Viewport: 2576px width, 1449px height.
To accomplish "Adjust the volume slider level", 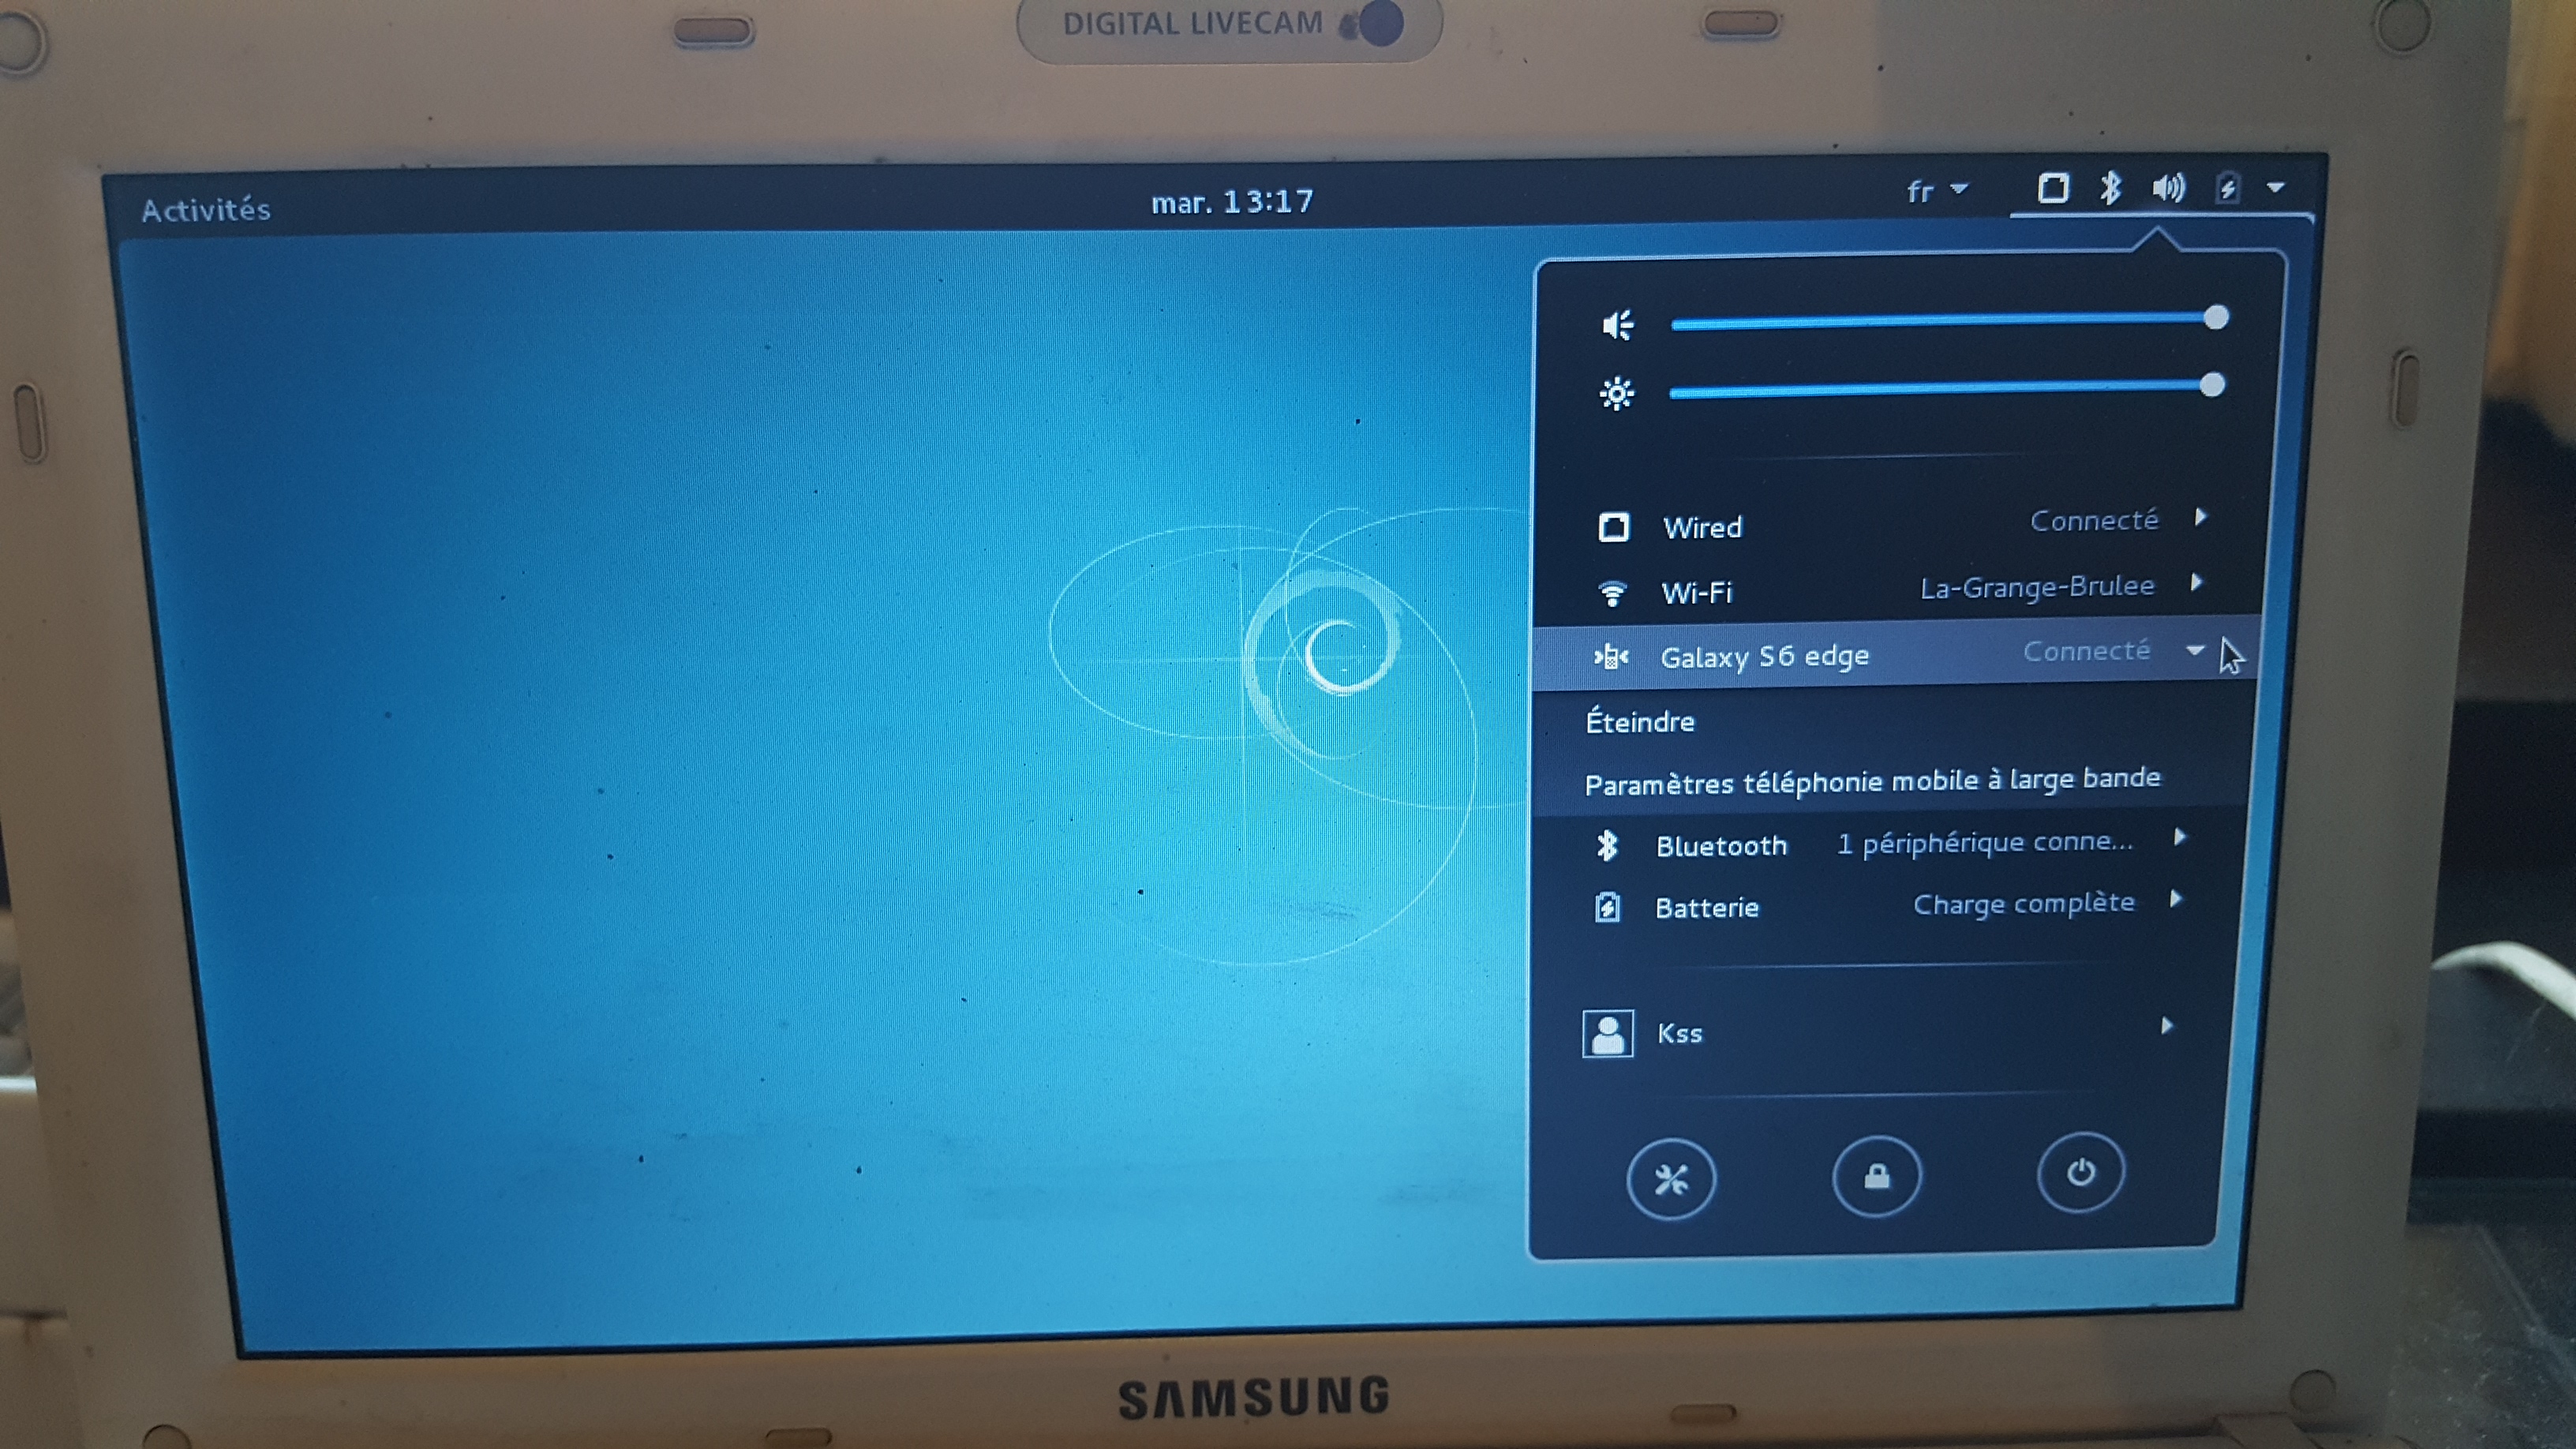I will click(2217, 319).
